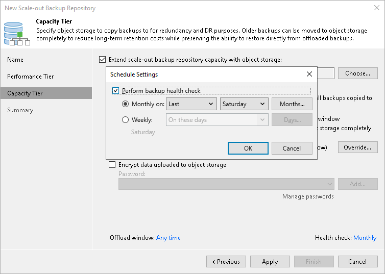
Task: Open the Any time offload window link
Action: (169, 238)
